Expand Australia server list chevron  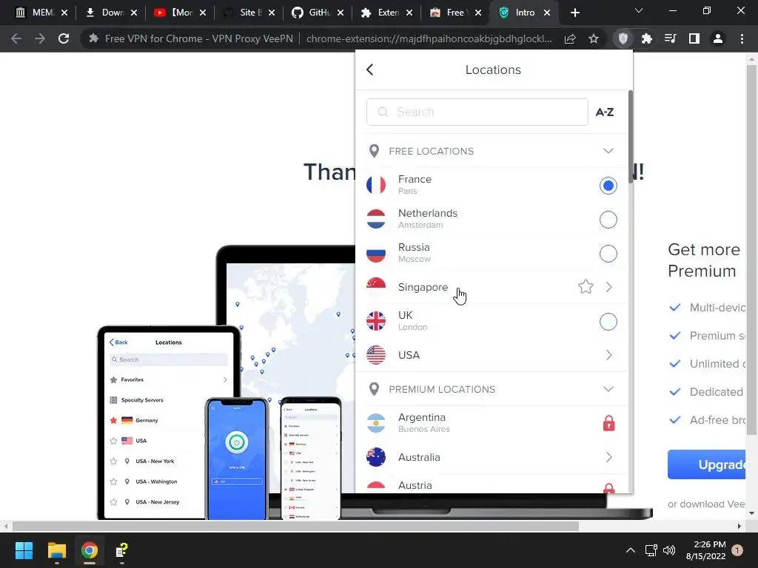pos(609,457)
